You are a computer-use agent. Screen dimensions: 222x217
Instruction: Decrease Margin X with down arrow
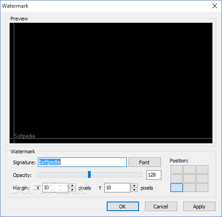point(72,190)
